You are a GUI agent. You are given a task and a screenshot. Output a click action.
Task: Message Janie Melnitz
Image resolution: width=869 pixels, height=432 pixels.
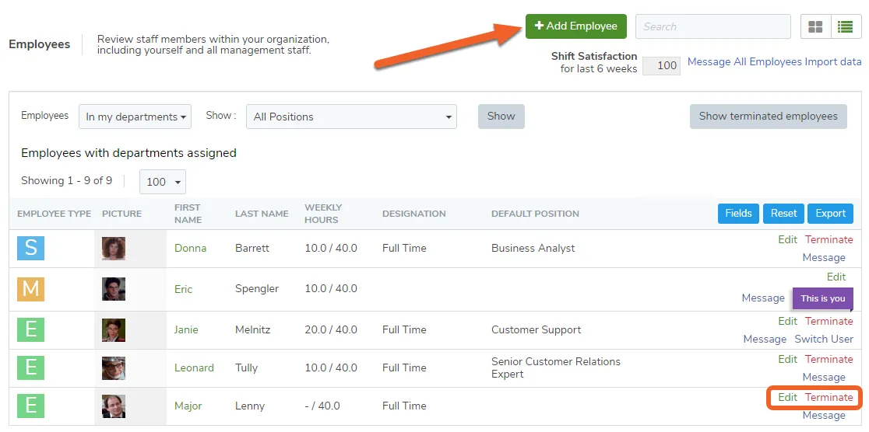click(x=765, y=339)
